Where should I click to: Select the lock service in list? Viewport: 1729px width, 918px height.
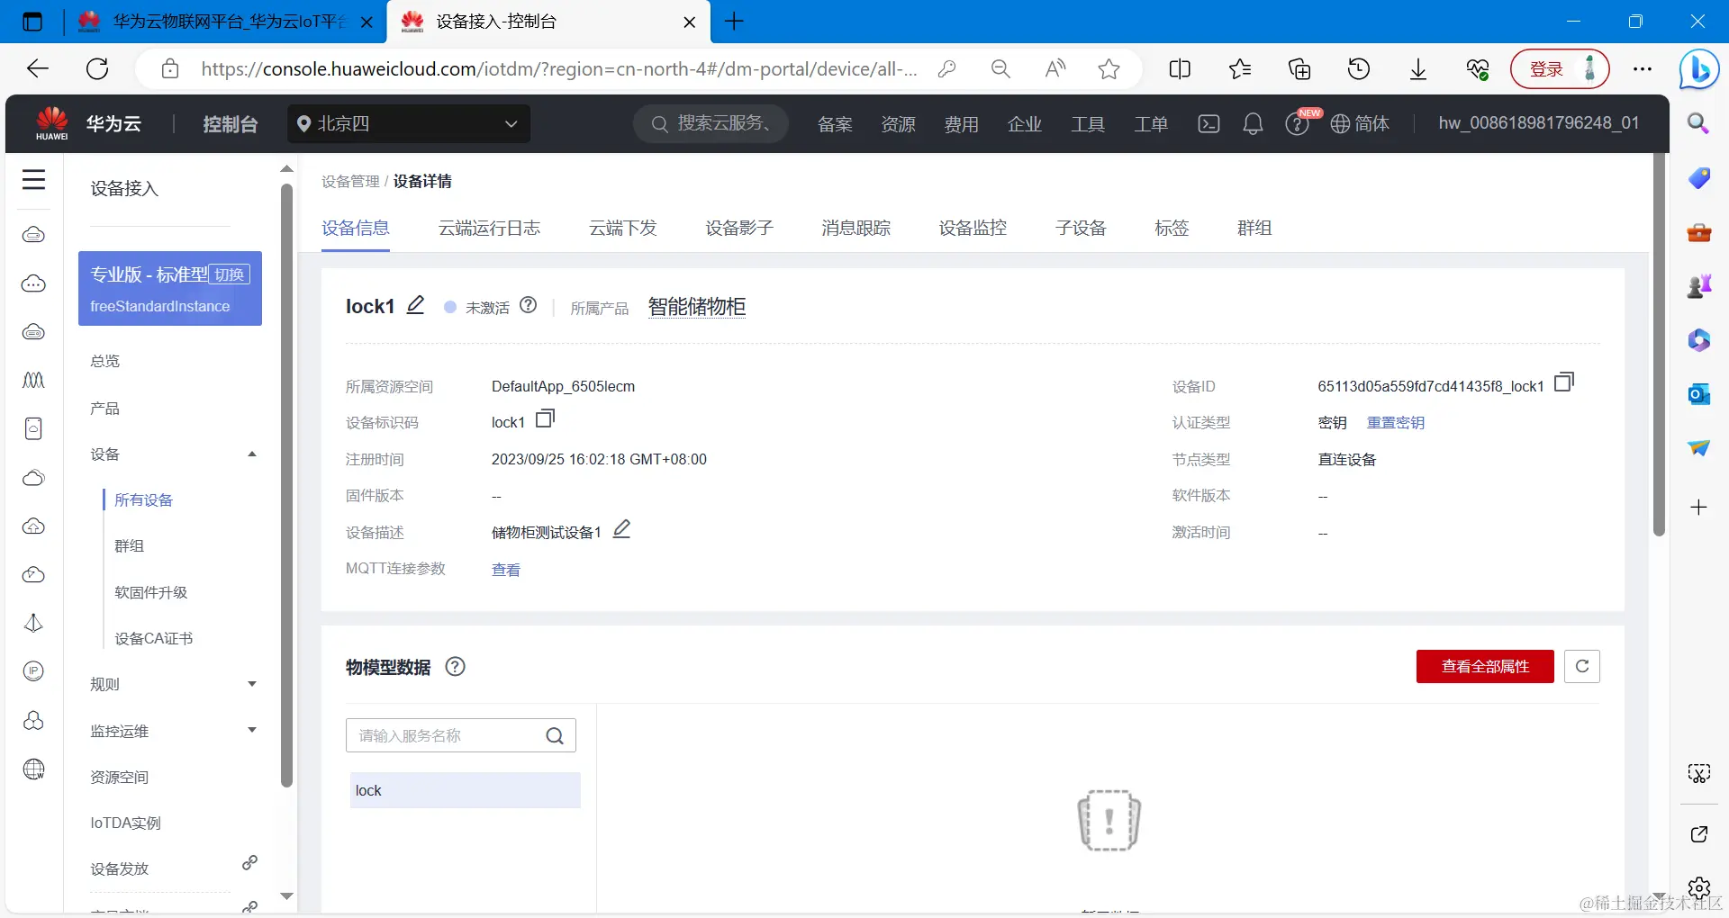[x=465, y=790]
